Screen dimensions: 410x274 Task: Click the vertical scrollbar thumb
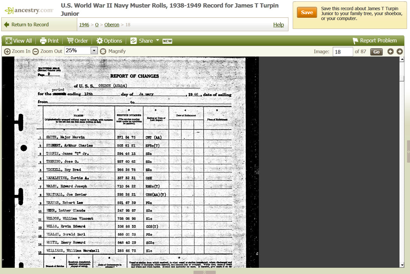coord(402,79)
